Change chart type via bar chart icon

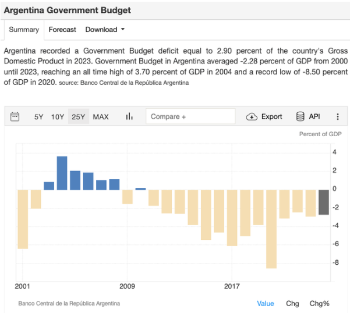point(129,116)
